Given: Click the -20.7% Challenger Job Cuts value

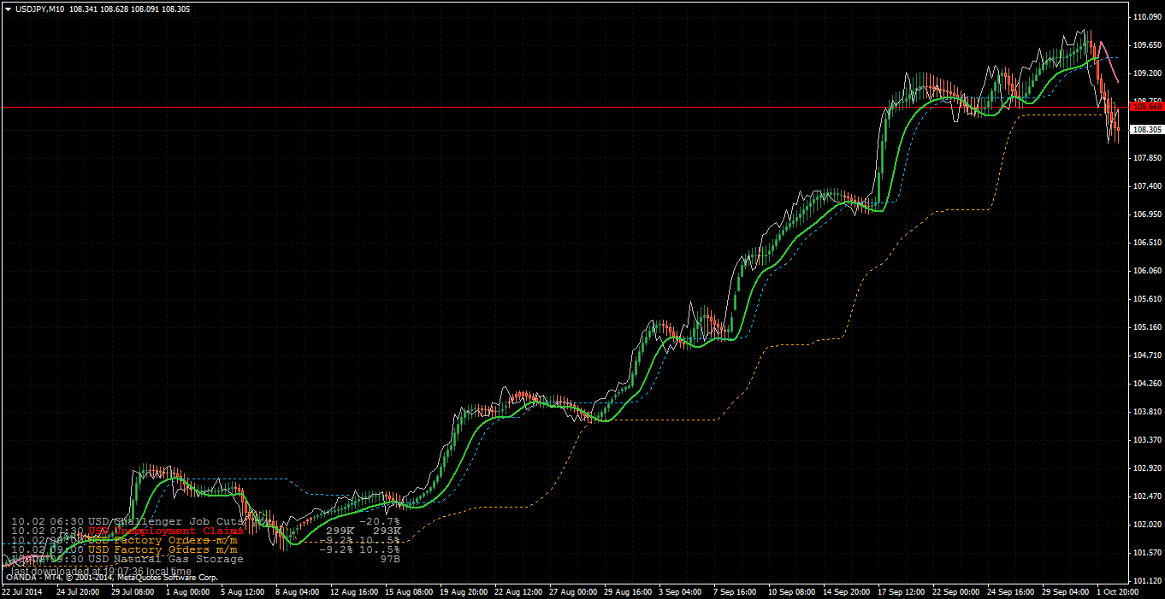Looking at the screenshot, I should click(x=380, y=521).
